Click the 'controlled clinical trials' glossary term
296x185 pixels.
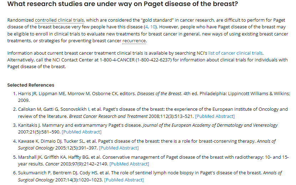[x=60, y=20]
